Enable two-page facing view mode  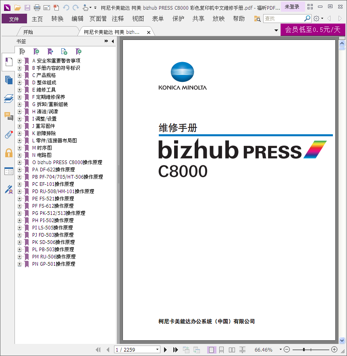(232, 350)
